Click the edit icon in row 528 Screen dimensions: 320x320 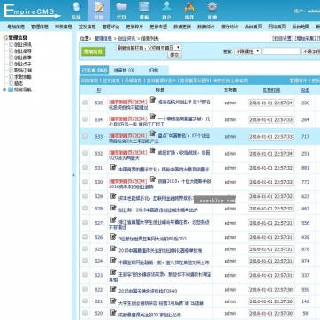coord(113,208)
